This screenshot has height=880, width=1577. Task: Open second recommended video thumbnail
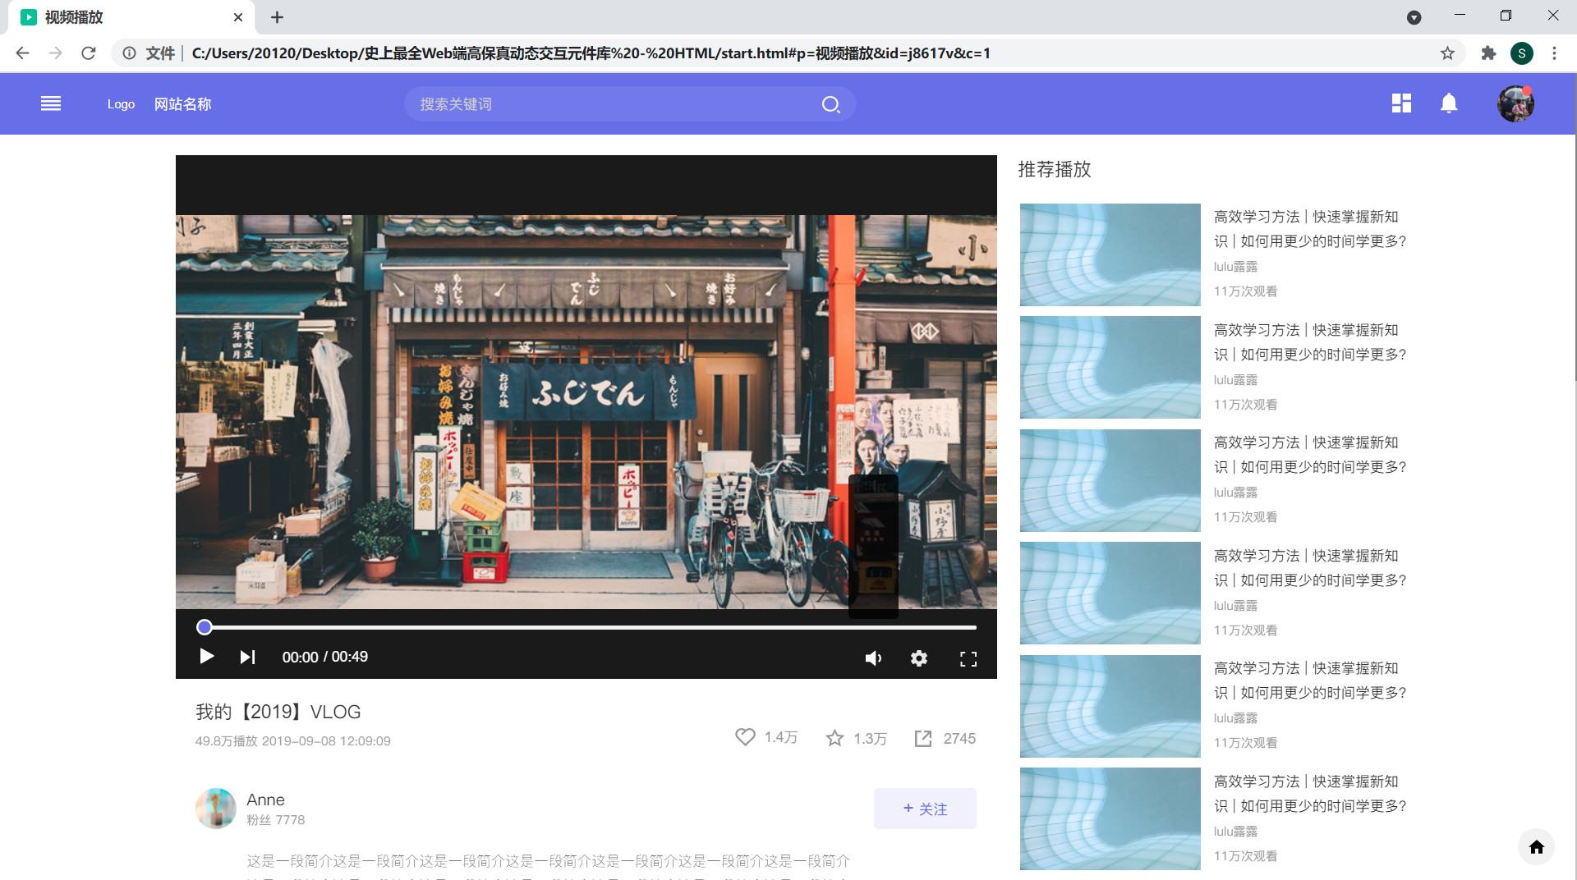1110,367
